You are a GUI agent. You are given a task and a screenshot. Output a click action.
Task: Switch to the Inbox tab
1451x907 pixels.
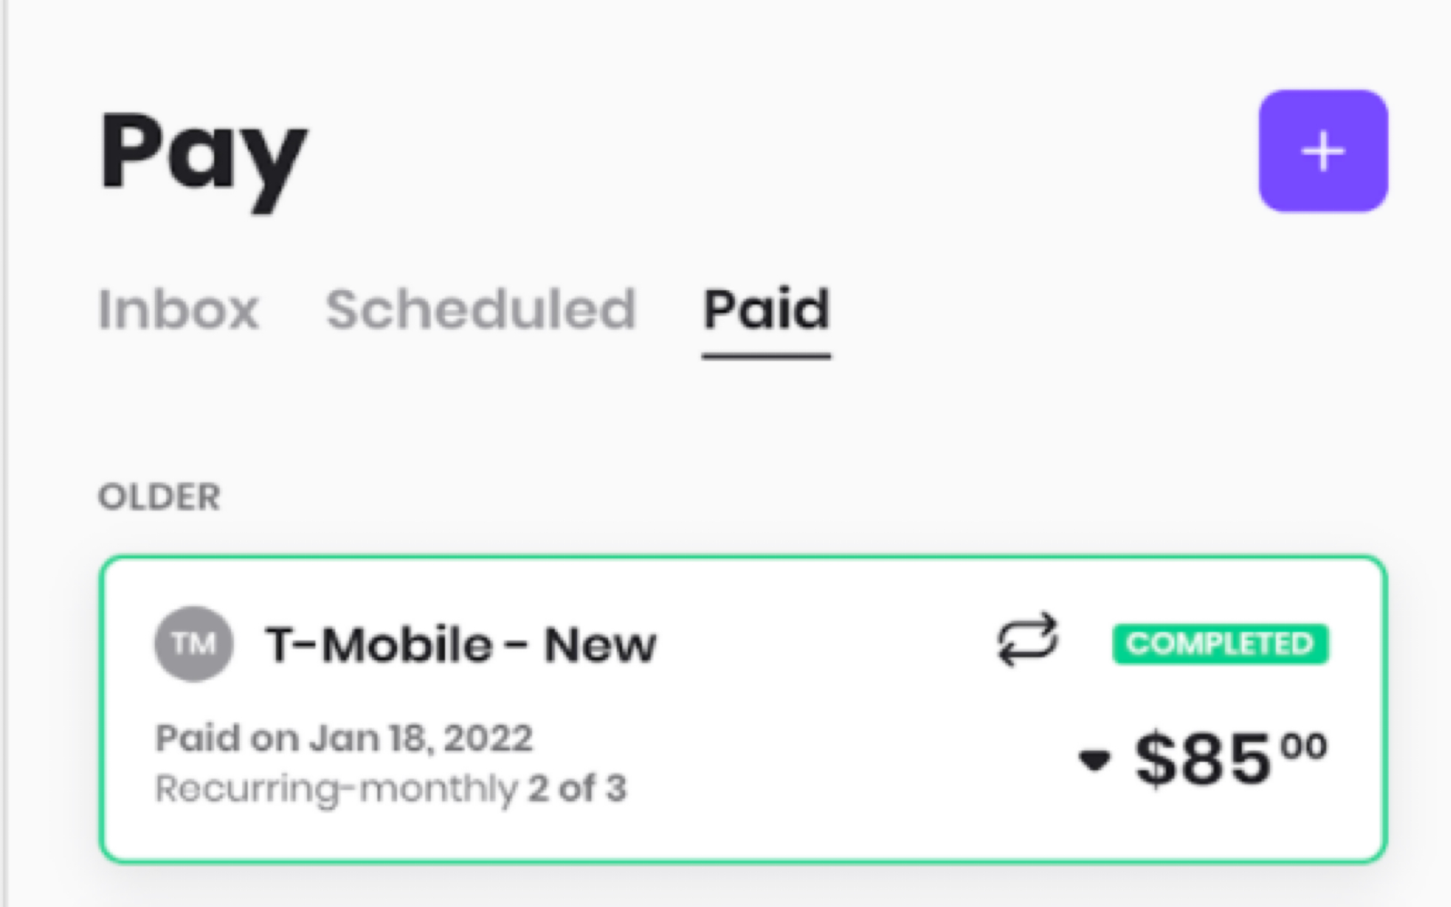point(178,310)
